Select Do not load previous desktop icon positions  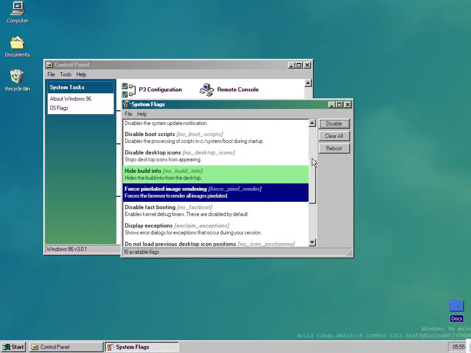click(216, 243)
